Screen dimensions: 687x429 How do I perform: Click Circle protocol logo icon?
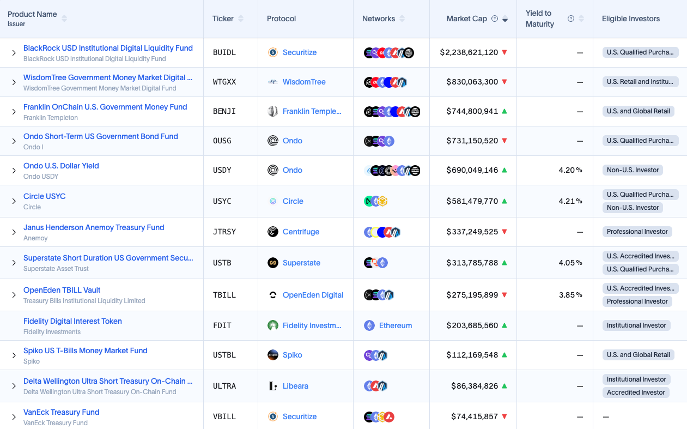coord(273,201)
